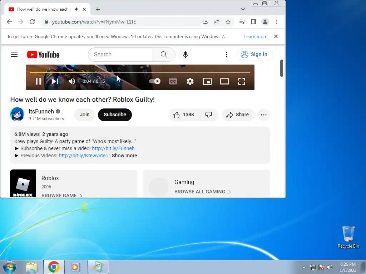
Task: Open more actions ellipsis menu
Action: point(264,115)
